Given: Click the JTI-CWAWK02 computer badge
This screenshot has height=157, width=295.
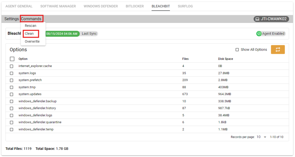Looking at the screenshot, I should tap(271, 19).
